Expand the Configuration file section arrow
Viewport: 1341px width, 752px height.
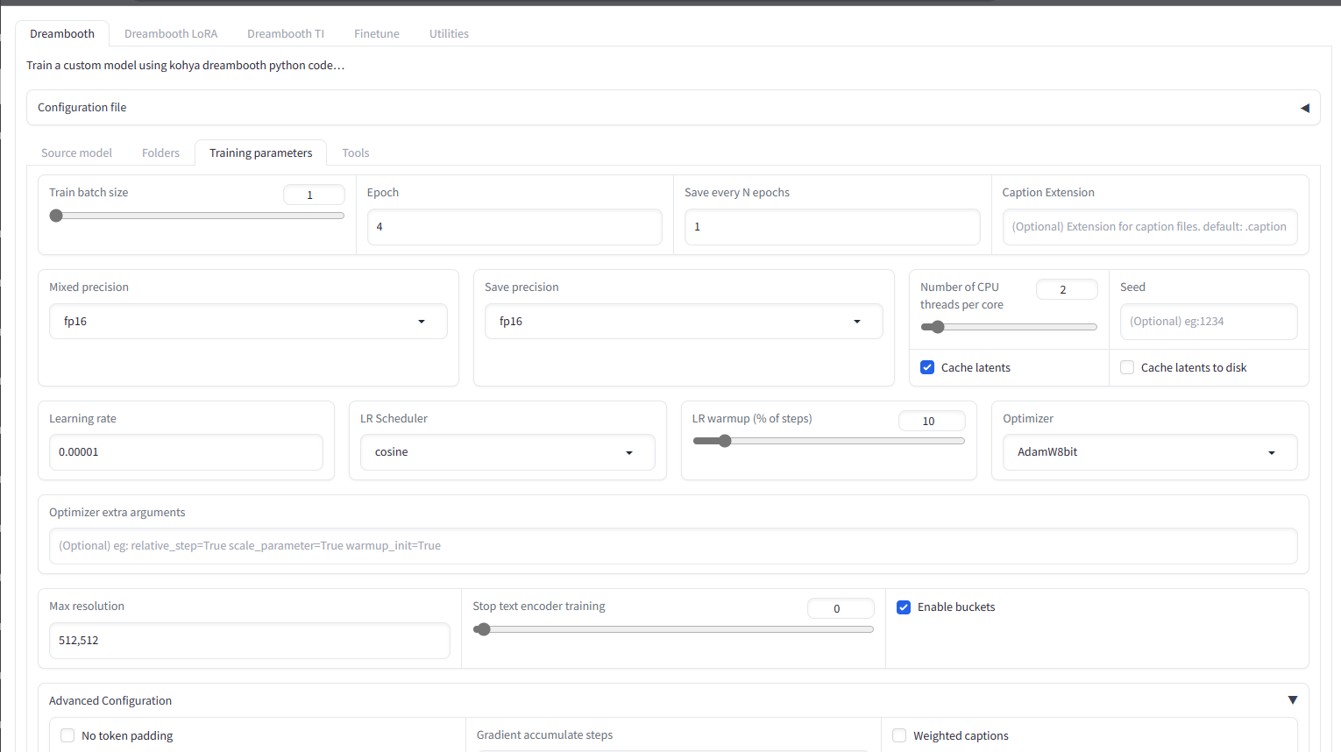pyautogui.click(x=1305, y=108)
